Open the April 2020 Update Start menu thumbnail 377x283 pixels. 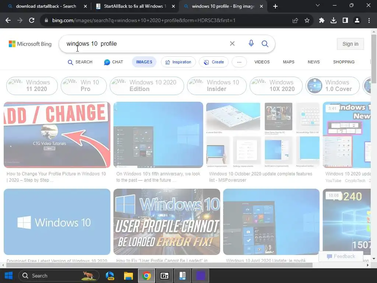coord(271,222)
